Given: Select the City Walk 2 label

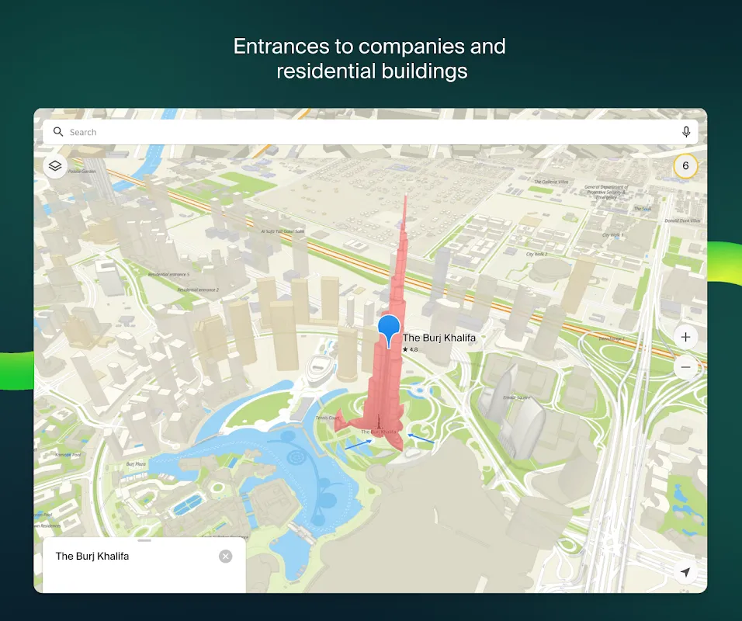Looking at the screenshot, I should (x=536, y=254).
